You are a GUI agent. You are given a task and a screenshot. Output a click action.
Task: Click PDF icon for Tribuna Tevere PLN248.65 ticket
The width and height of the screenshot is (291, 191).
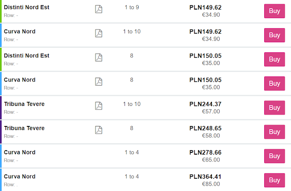click(99, 130)
